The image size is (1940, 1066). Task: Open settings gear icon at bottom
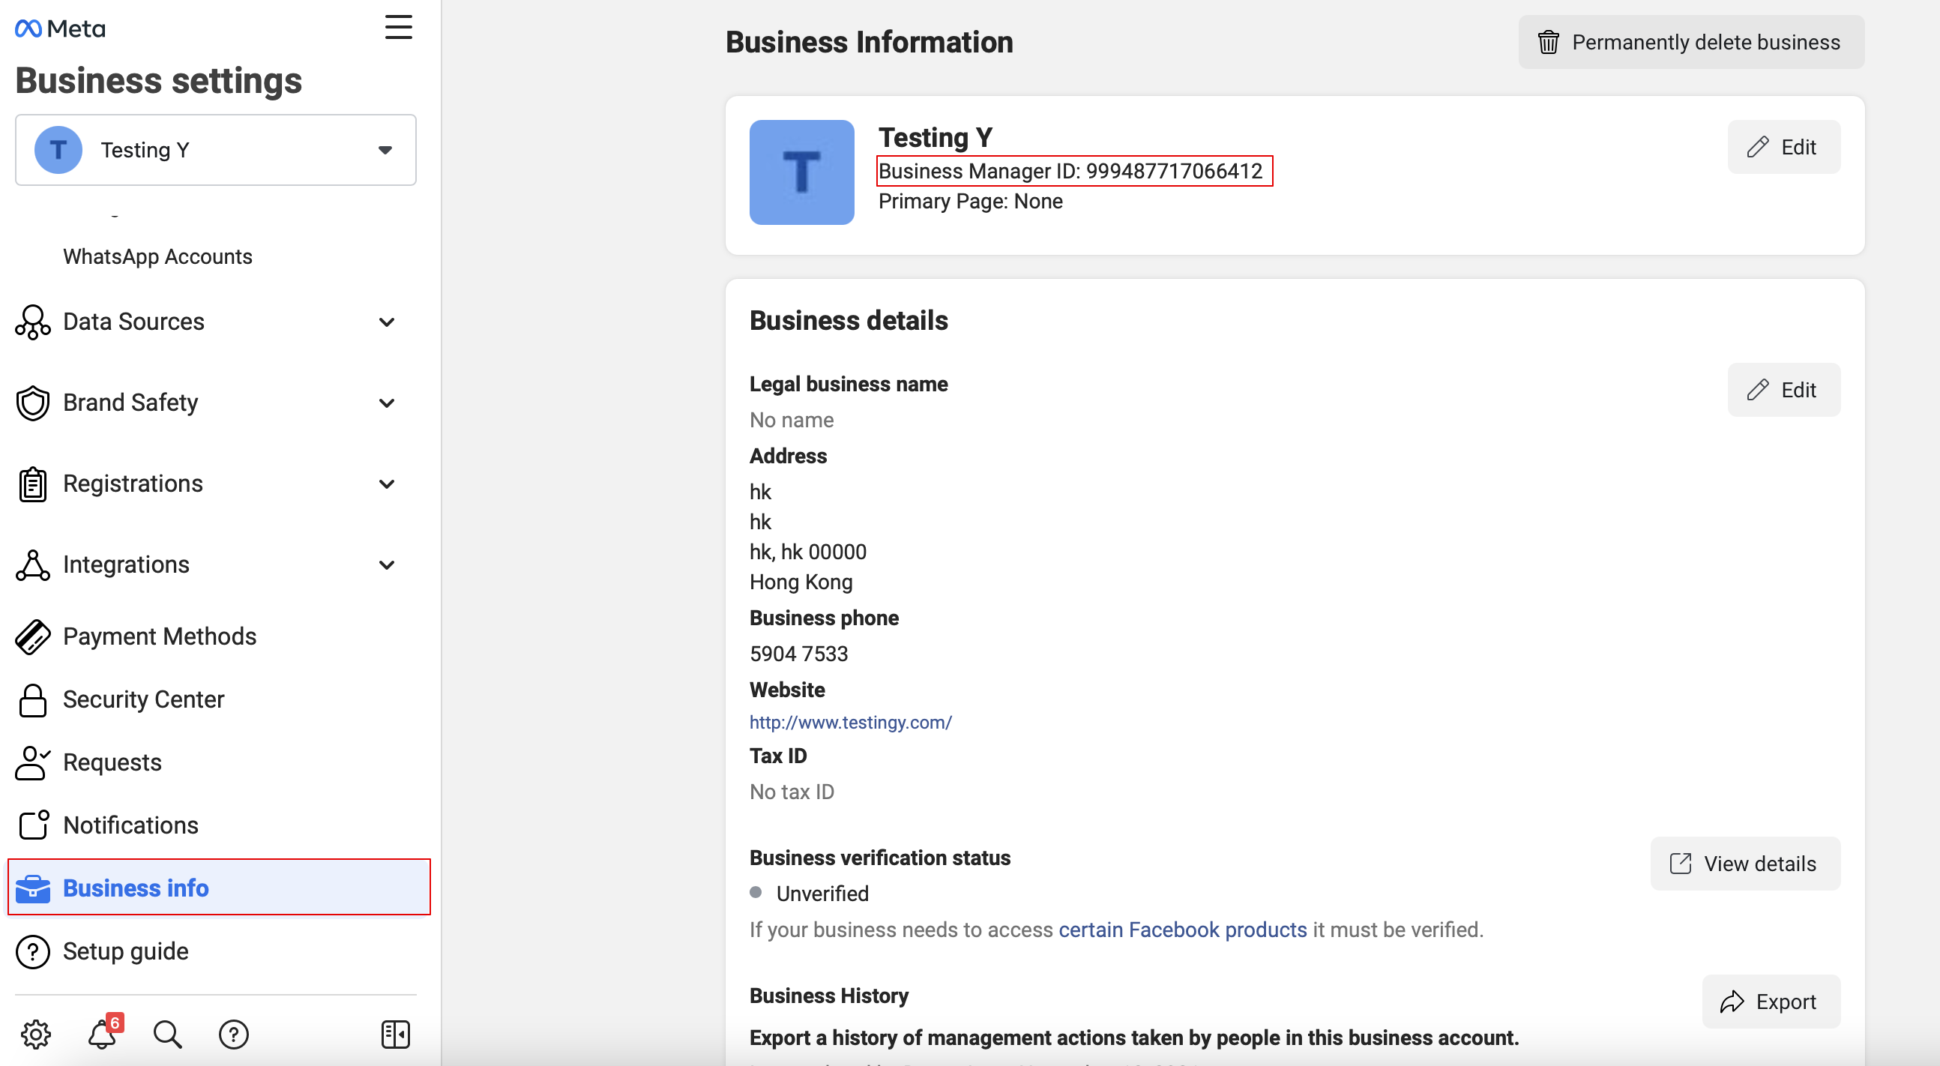[x=35, y=1035]
